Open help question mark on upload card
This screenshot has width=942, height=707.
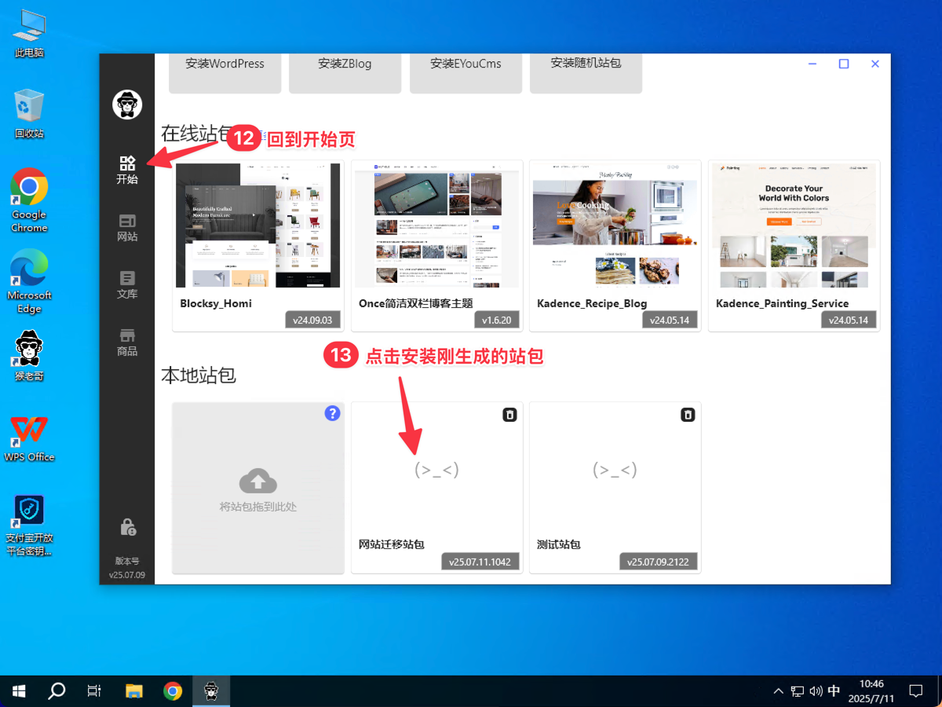[332, 413]
